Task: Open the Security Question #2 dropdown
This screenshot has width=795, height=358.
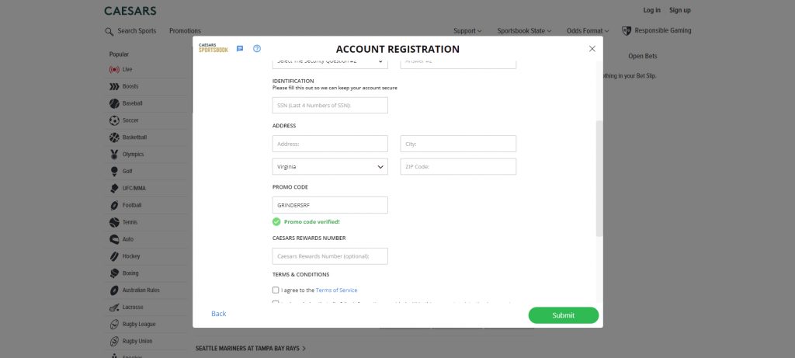Action: pos(330,62)
